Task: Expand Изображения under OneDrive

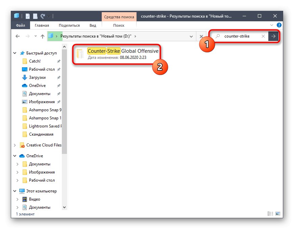Action: (x=18, y=172)
